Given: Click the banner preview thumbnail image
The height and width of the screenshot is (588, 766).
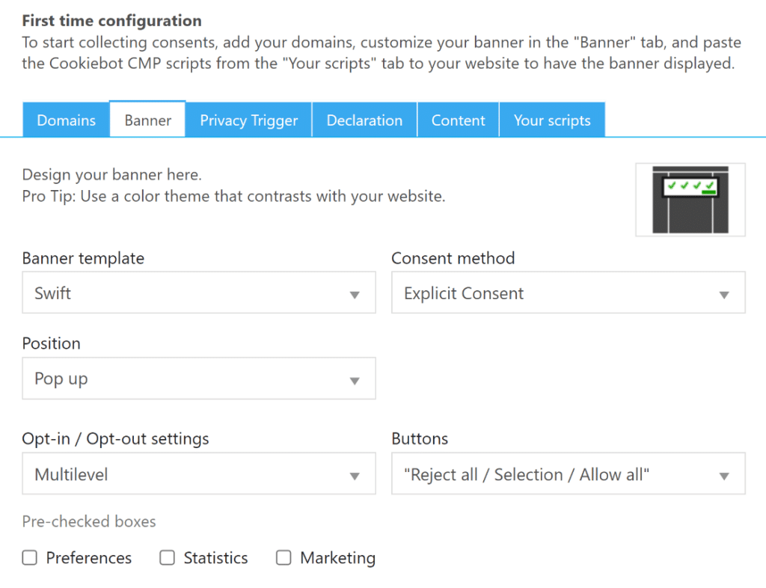Looking at the screenshot, I should tap(689, 199).
